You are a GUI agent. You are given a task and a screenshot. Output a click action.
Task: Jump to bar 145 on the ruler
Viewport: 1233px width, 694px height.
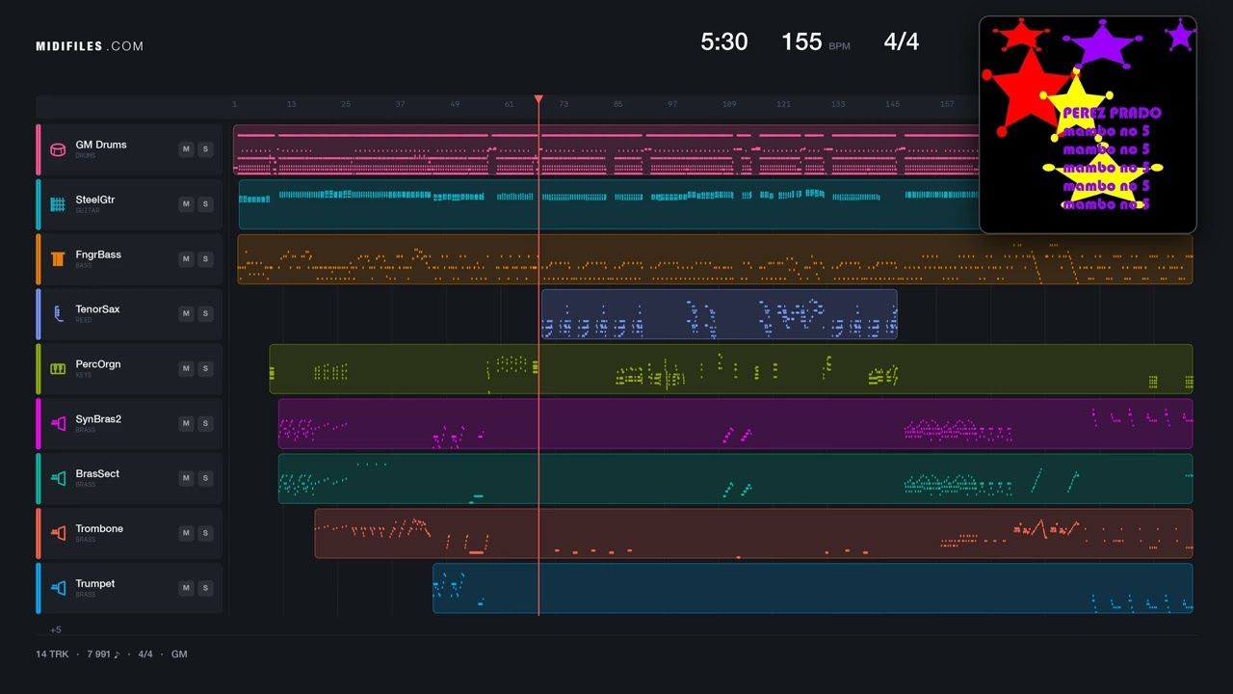893,104
